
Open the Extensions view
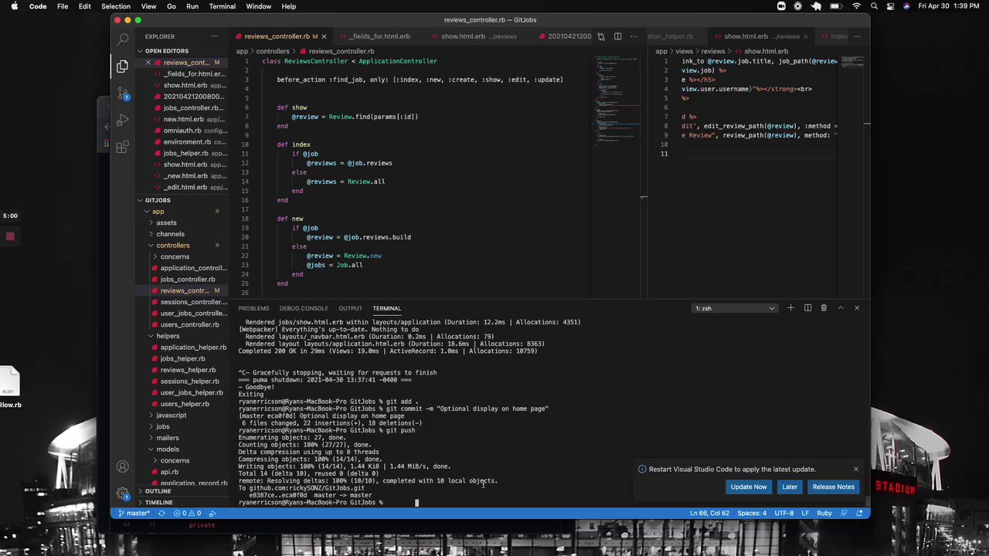pyautogui.click(x=123, y=147)
